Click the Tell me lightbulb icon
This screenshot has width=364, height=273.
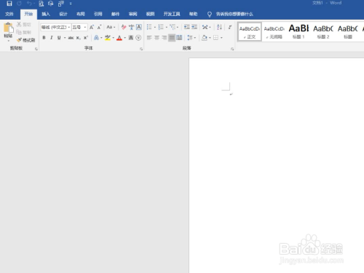coord(210,14)
